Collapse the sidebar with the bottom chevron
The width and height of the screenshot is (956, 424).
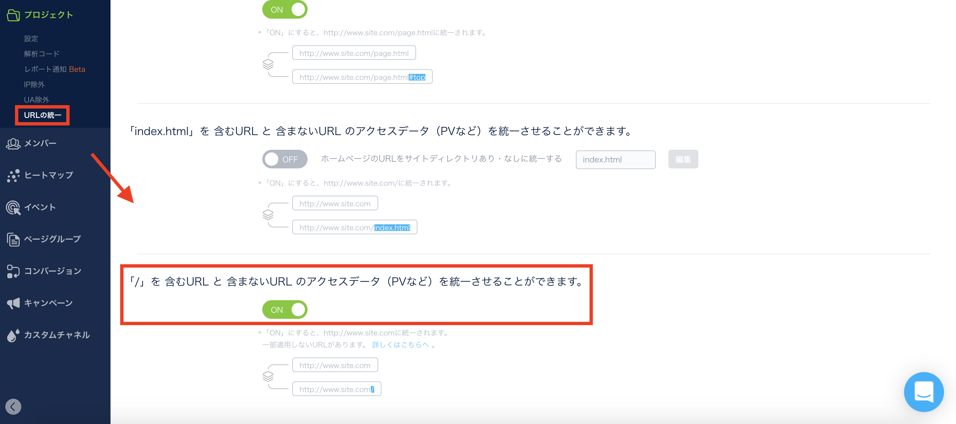[x=13, y=407]
